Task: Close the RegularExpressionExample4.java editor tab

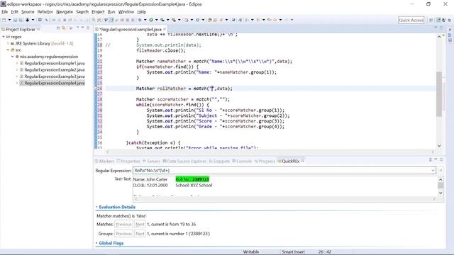Action: coord(165,29)
